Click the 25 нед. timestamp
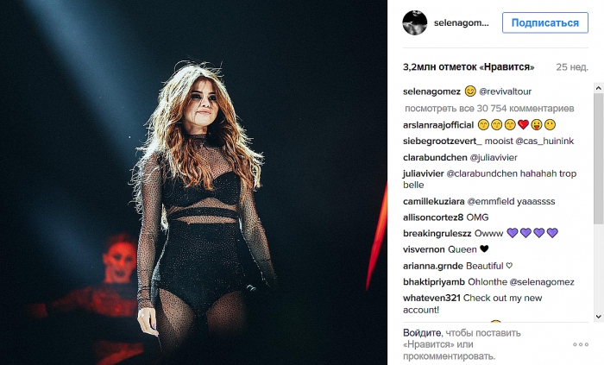 [572, 67]
